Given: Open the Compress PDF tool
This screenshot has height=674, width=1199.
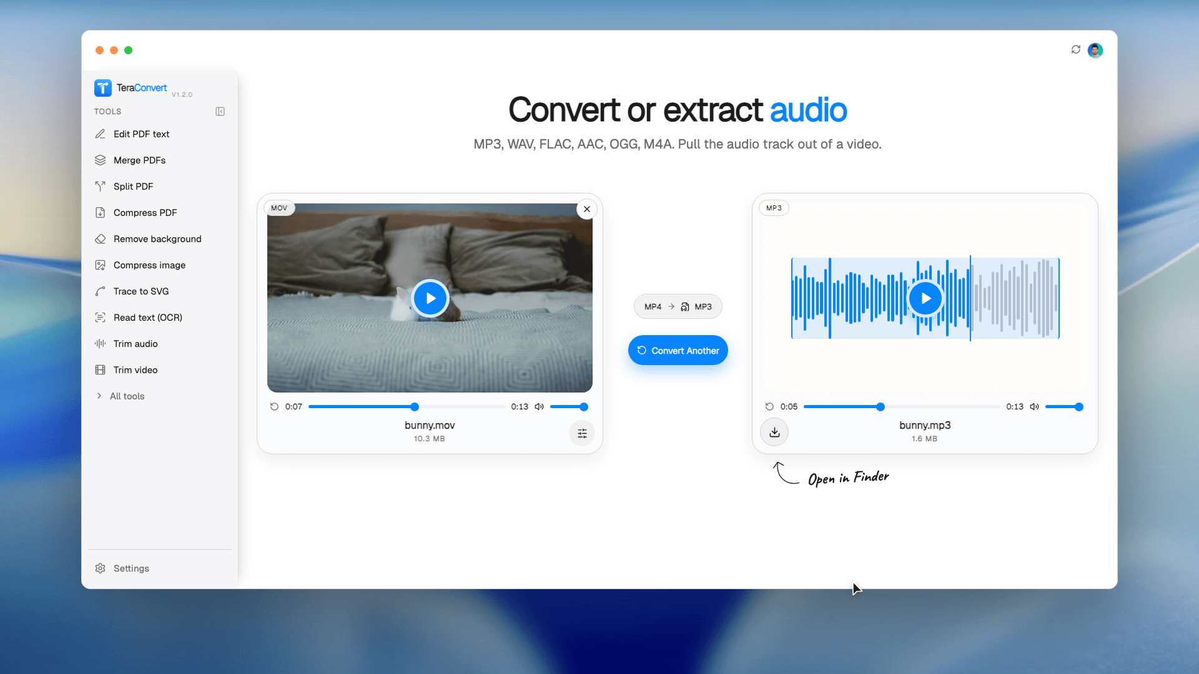Looking at the screenshot, I should click(145, 213).
